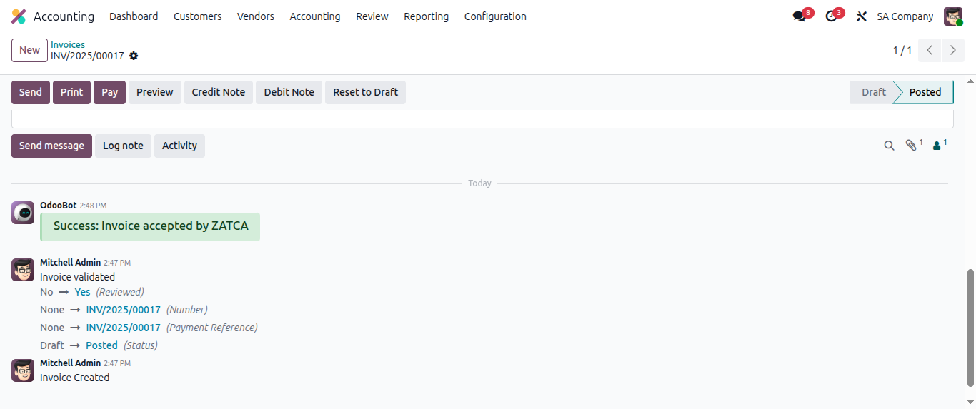
Task: Open the Accounting app home icon
Action: (x=19, y=16)
